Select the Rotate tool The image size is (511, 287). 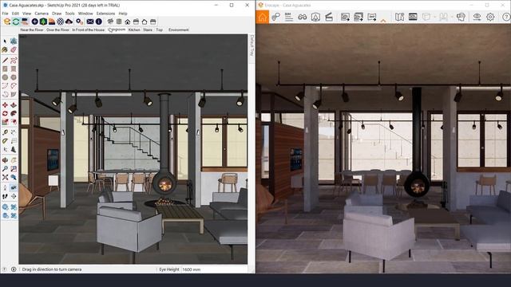[x=5, y=113]
